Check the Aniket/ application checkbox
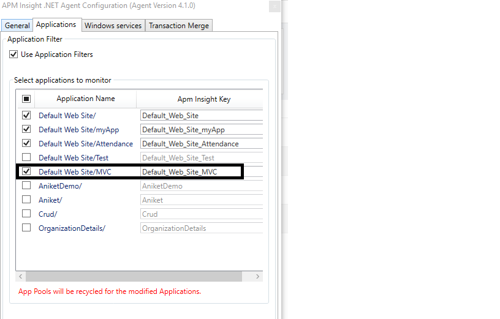Viewport: 500px width, 319px height. tap(26, 200)
